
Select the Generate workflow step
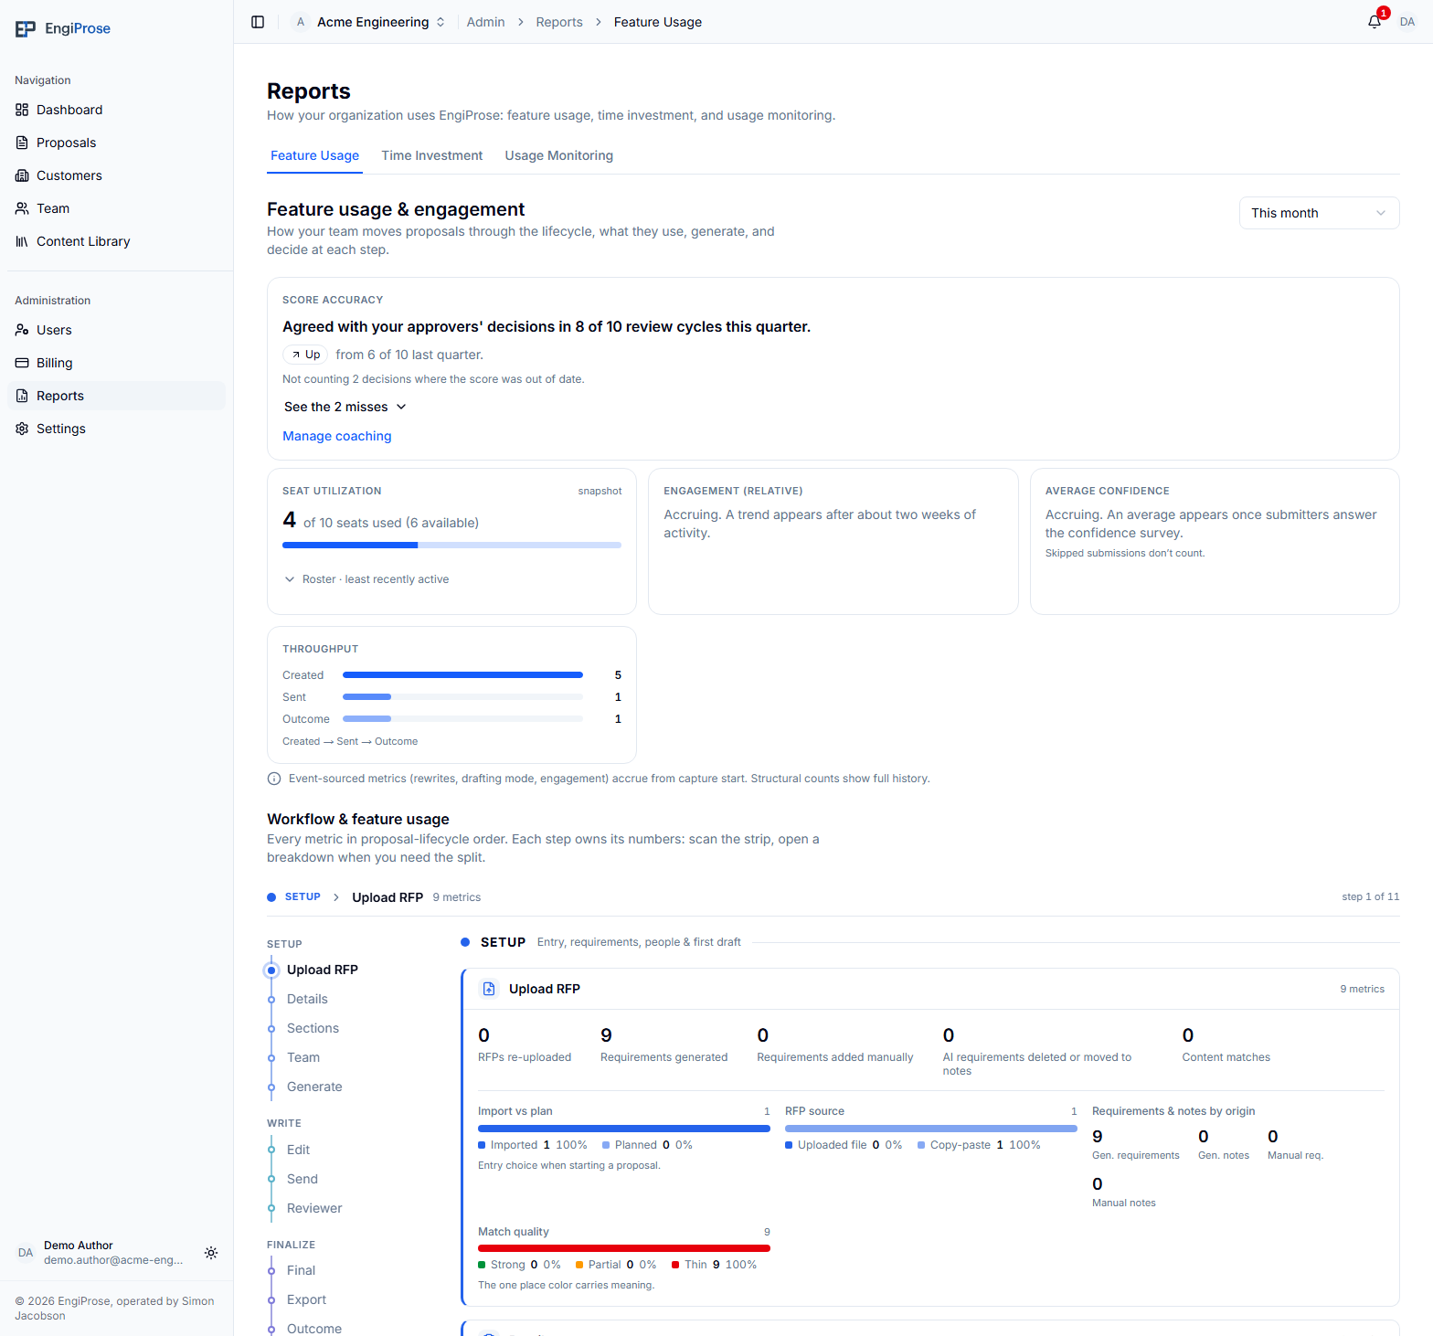[x=314, y=1087]
